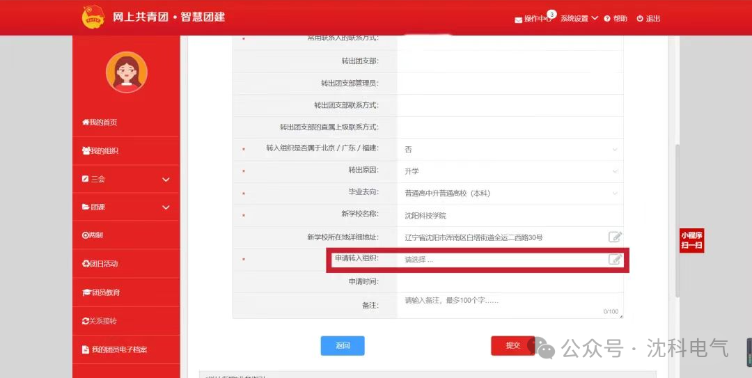The width and height of the screenshot is (752, 378).
Task: Click edit icon beside 新学校所在地详细地址
Action: click(615, 237)
